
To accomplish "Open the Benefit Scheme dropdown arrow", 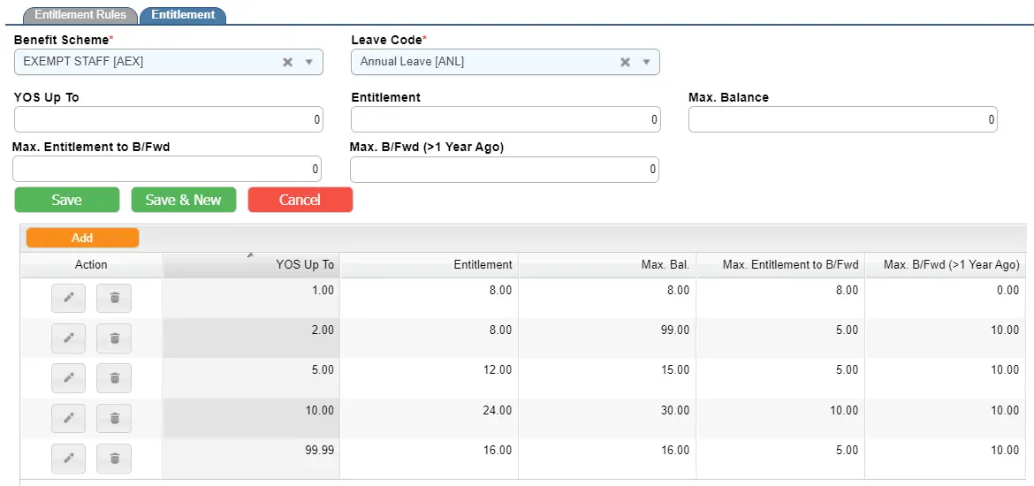I will coord(308,62).
